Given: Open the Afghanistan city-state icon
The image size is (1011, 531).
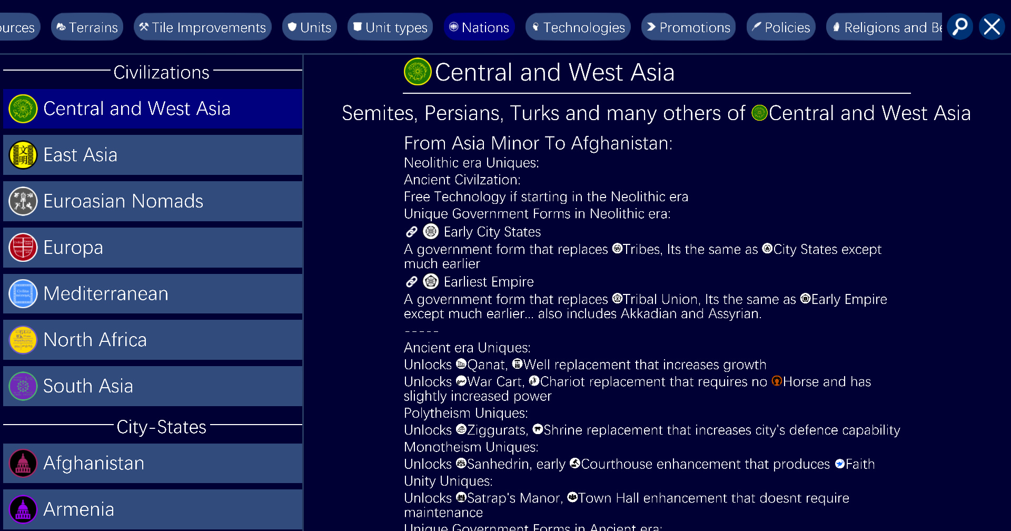Looking at the screenshot, I should tap(23, 463).
